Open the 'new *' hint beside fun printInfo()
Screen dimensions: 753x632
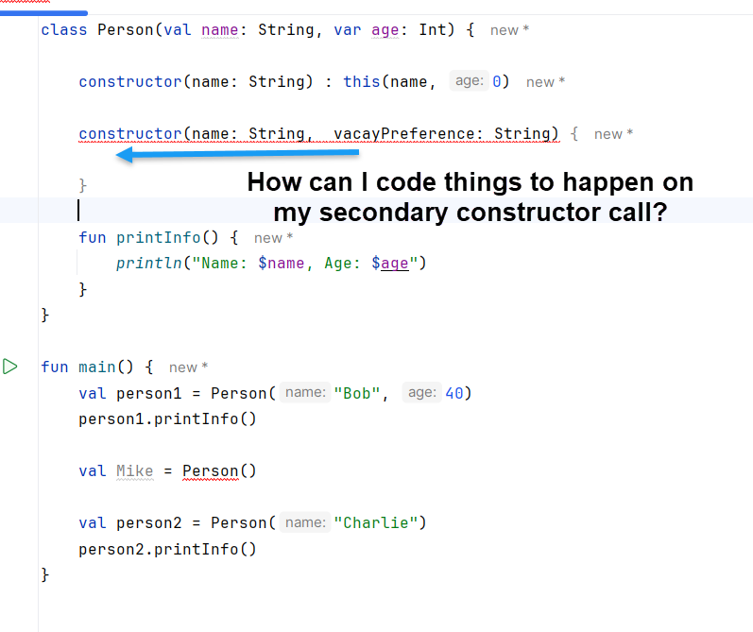pos(273,238)
